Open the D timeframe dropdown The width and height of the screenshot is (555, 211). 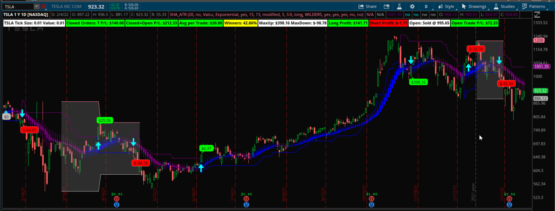coord(426,6)
